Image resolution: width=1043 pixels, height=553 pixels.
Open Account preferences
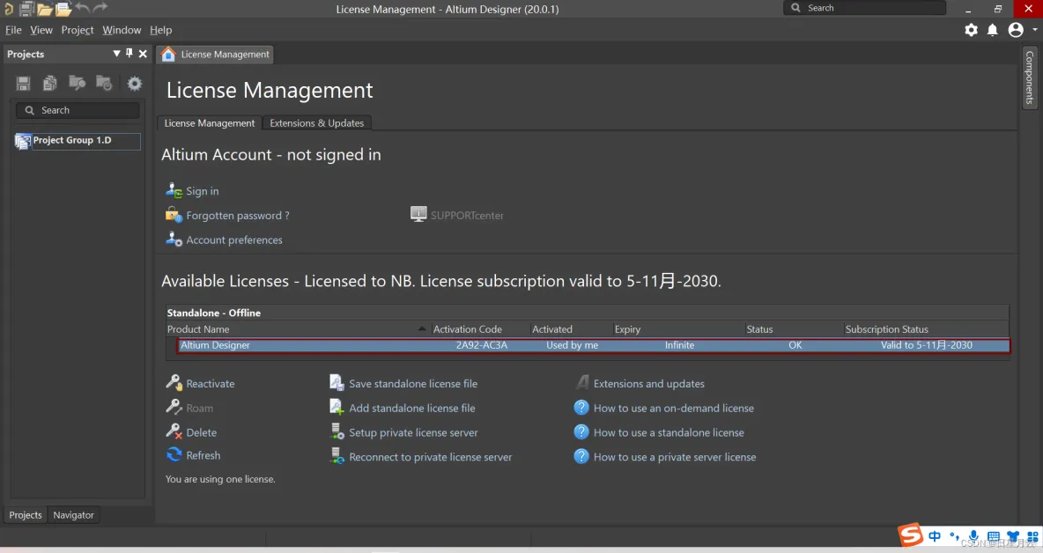click(x=234, y=240)
